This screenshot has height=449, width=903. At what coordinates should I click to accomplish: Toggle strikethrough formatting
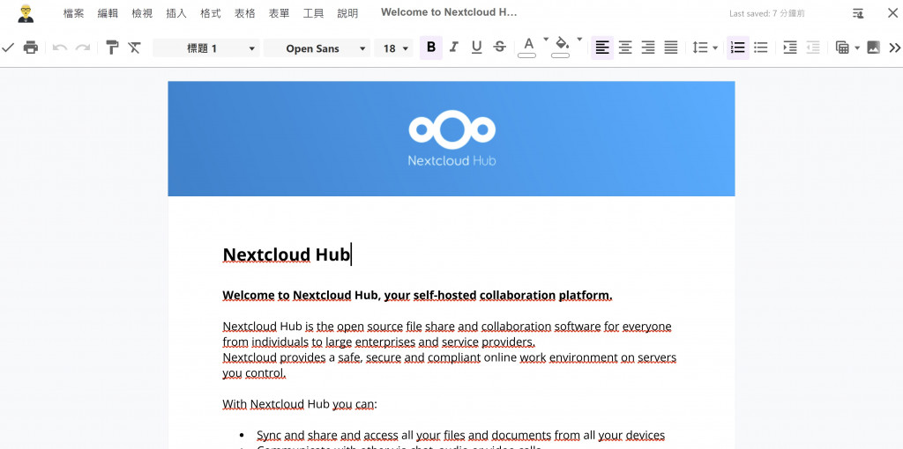point(500,48)
